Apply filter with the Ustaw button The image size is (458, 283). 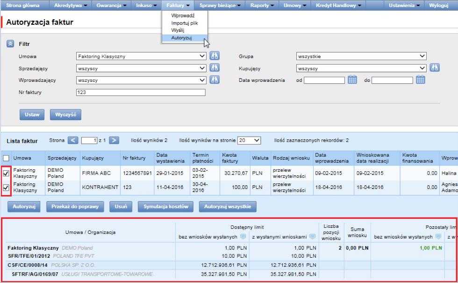(32, 115)
